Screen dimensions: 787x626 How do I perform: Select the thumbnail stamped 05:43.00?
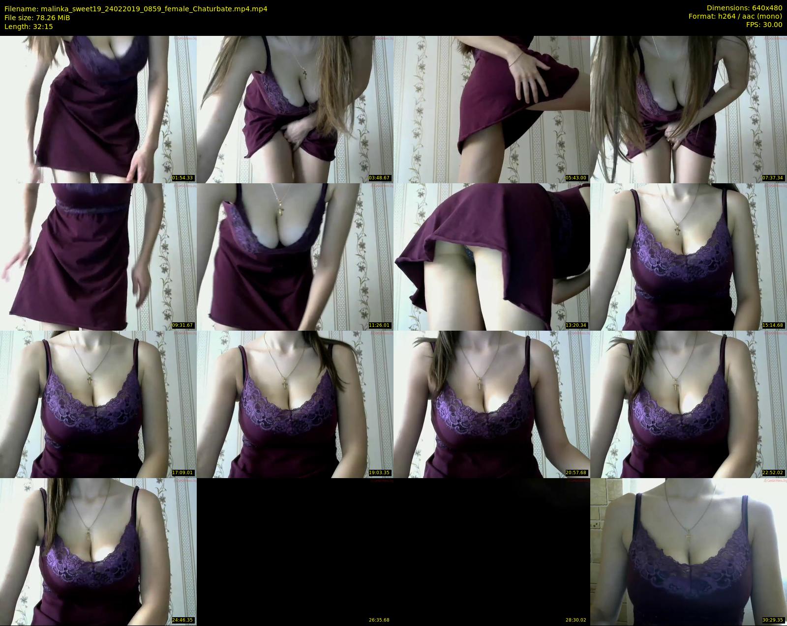point(492,109)
